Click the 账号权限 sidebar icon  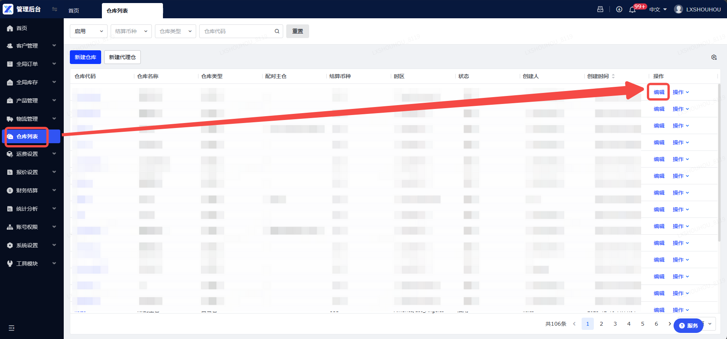tap(10, 227)
